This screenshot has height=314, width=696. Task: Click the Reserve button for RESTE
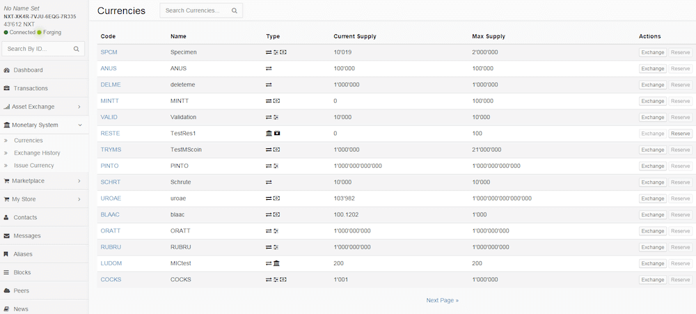pos(681,134)
